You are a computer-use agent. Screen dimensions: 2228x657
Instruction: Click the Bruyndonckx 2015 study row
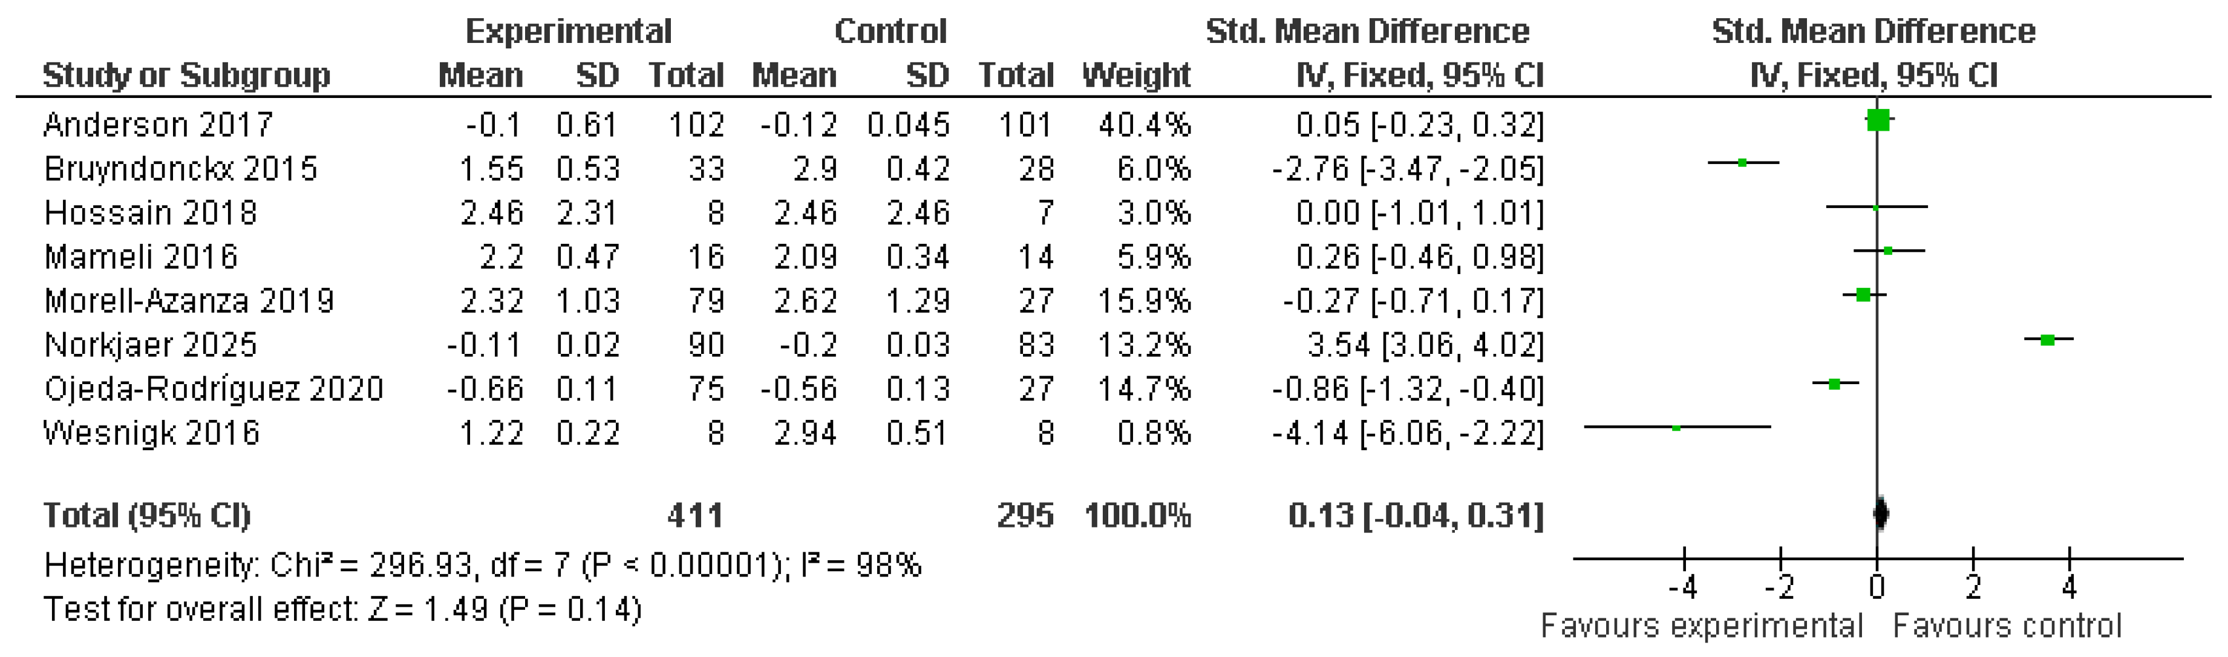pos(181,169)
